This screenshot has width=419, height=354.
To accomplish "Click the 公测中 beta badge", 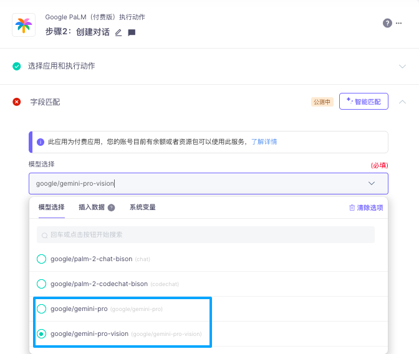I will click(x=322, y=102).
